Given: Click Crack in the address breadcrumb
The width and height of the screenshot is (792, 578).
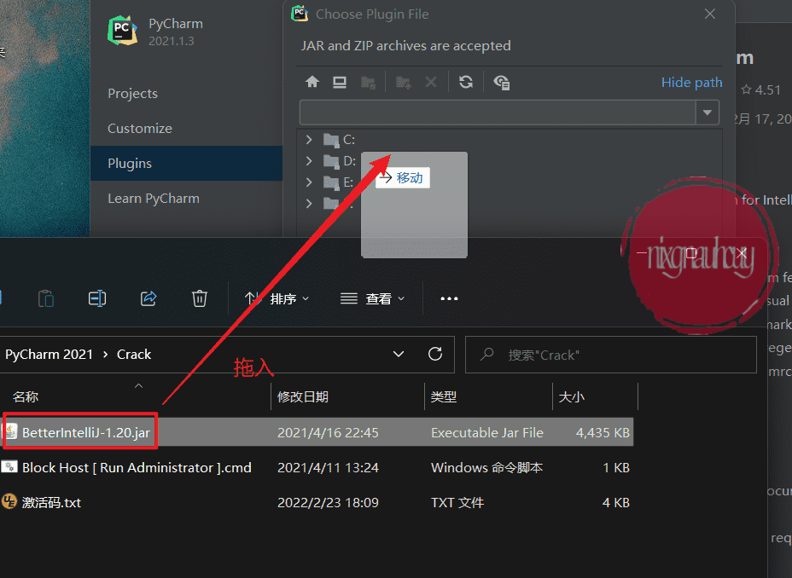Looking at the screenshot, I should [134, 355].
